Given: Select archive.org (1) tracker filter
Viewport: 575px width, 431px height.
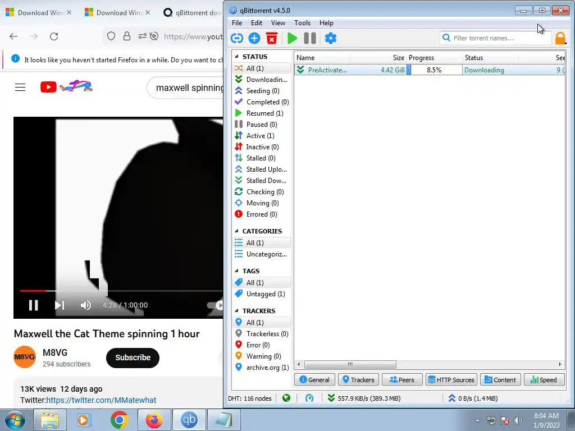Looking at the screenshot, I should click(x=262, y=367).
